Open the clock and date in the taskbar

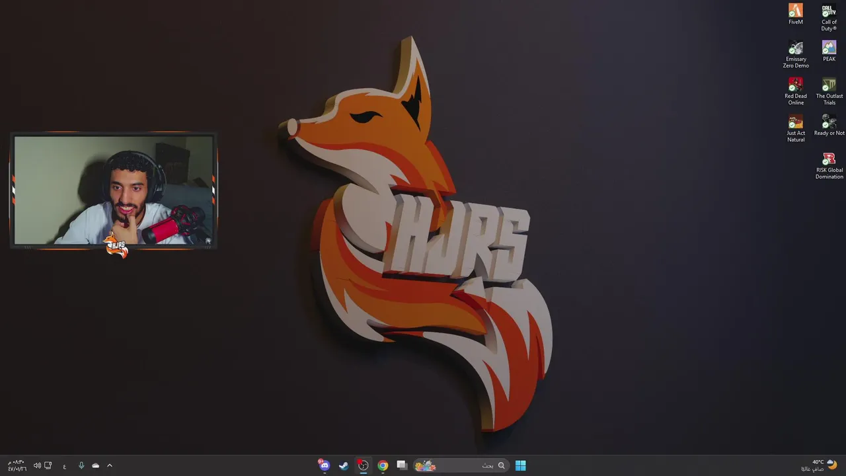point(17,465)
